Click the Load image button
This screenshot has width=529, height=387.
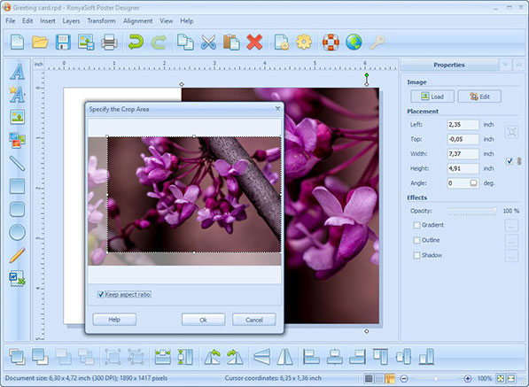(432, 97)
